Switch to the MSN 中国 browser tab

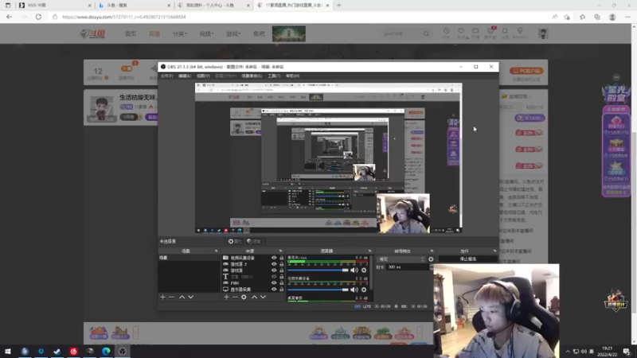[x=53, y=6]
